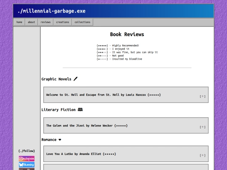The height and width of the screenshot is (170, 227).
Task: Expand The Golem and the Jinni review
Action: click(x=203, y=127)
